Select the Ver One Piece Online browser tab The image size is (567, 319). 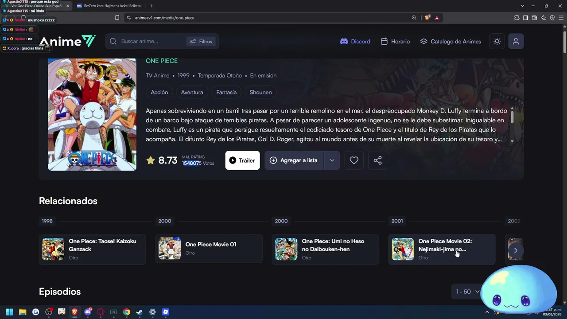pyautogui.click(x=36, y=6)
